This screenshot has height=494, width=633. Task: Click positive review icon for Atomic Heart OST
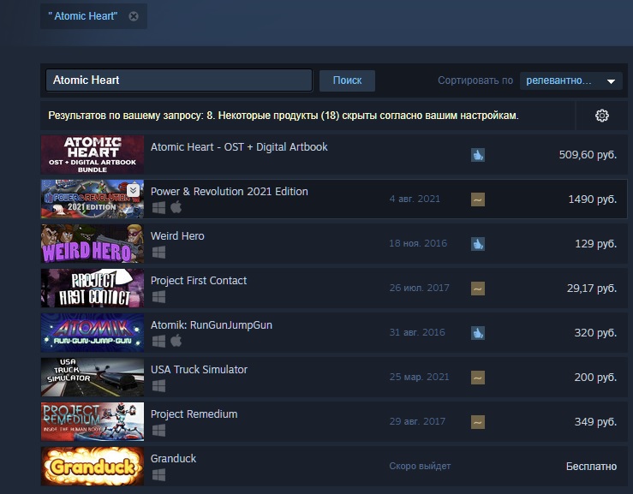click(x=478, y=155)
